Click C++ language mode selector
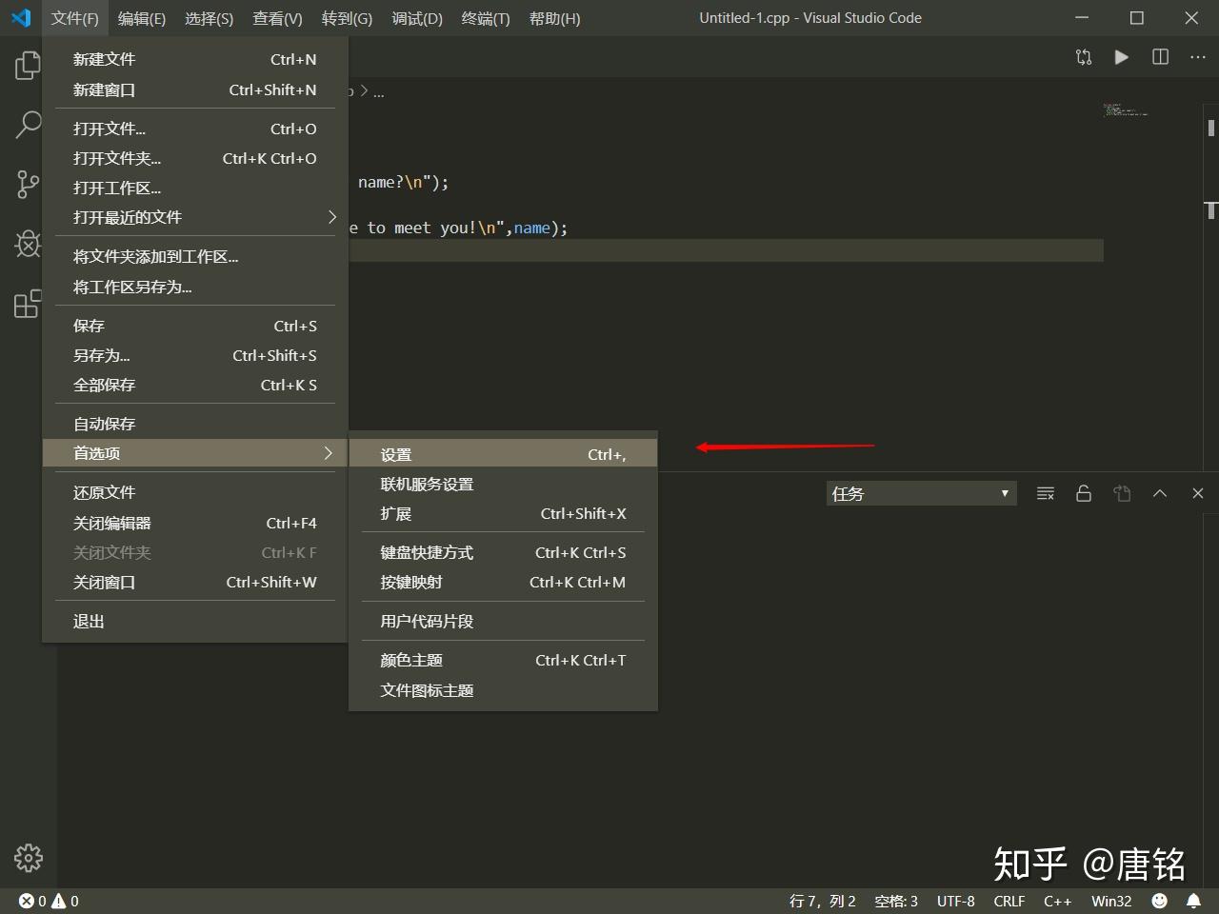This screenshot has height=914, width=1219. [1057, 901]
